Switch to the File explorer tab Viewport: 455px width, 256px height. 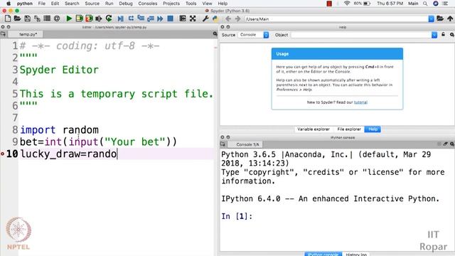pyautogui.click(x=349, y=129)
